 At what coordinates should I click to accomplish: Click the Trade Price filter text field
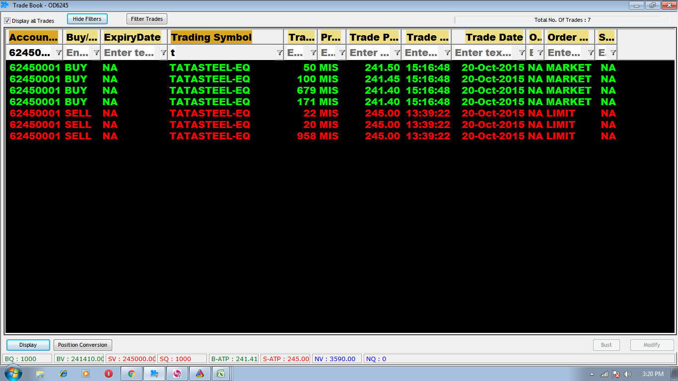[370, 53]
